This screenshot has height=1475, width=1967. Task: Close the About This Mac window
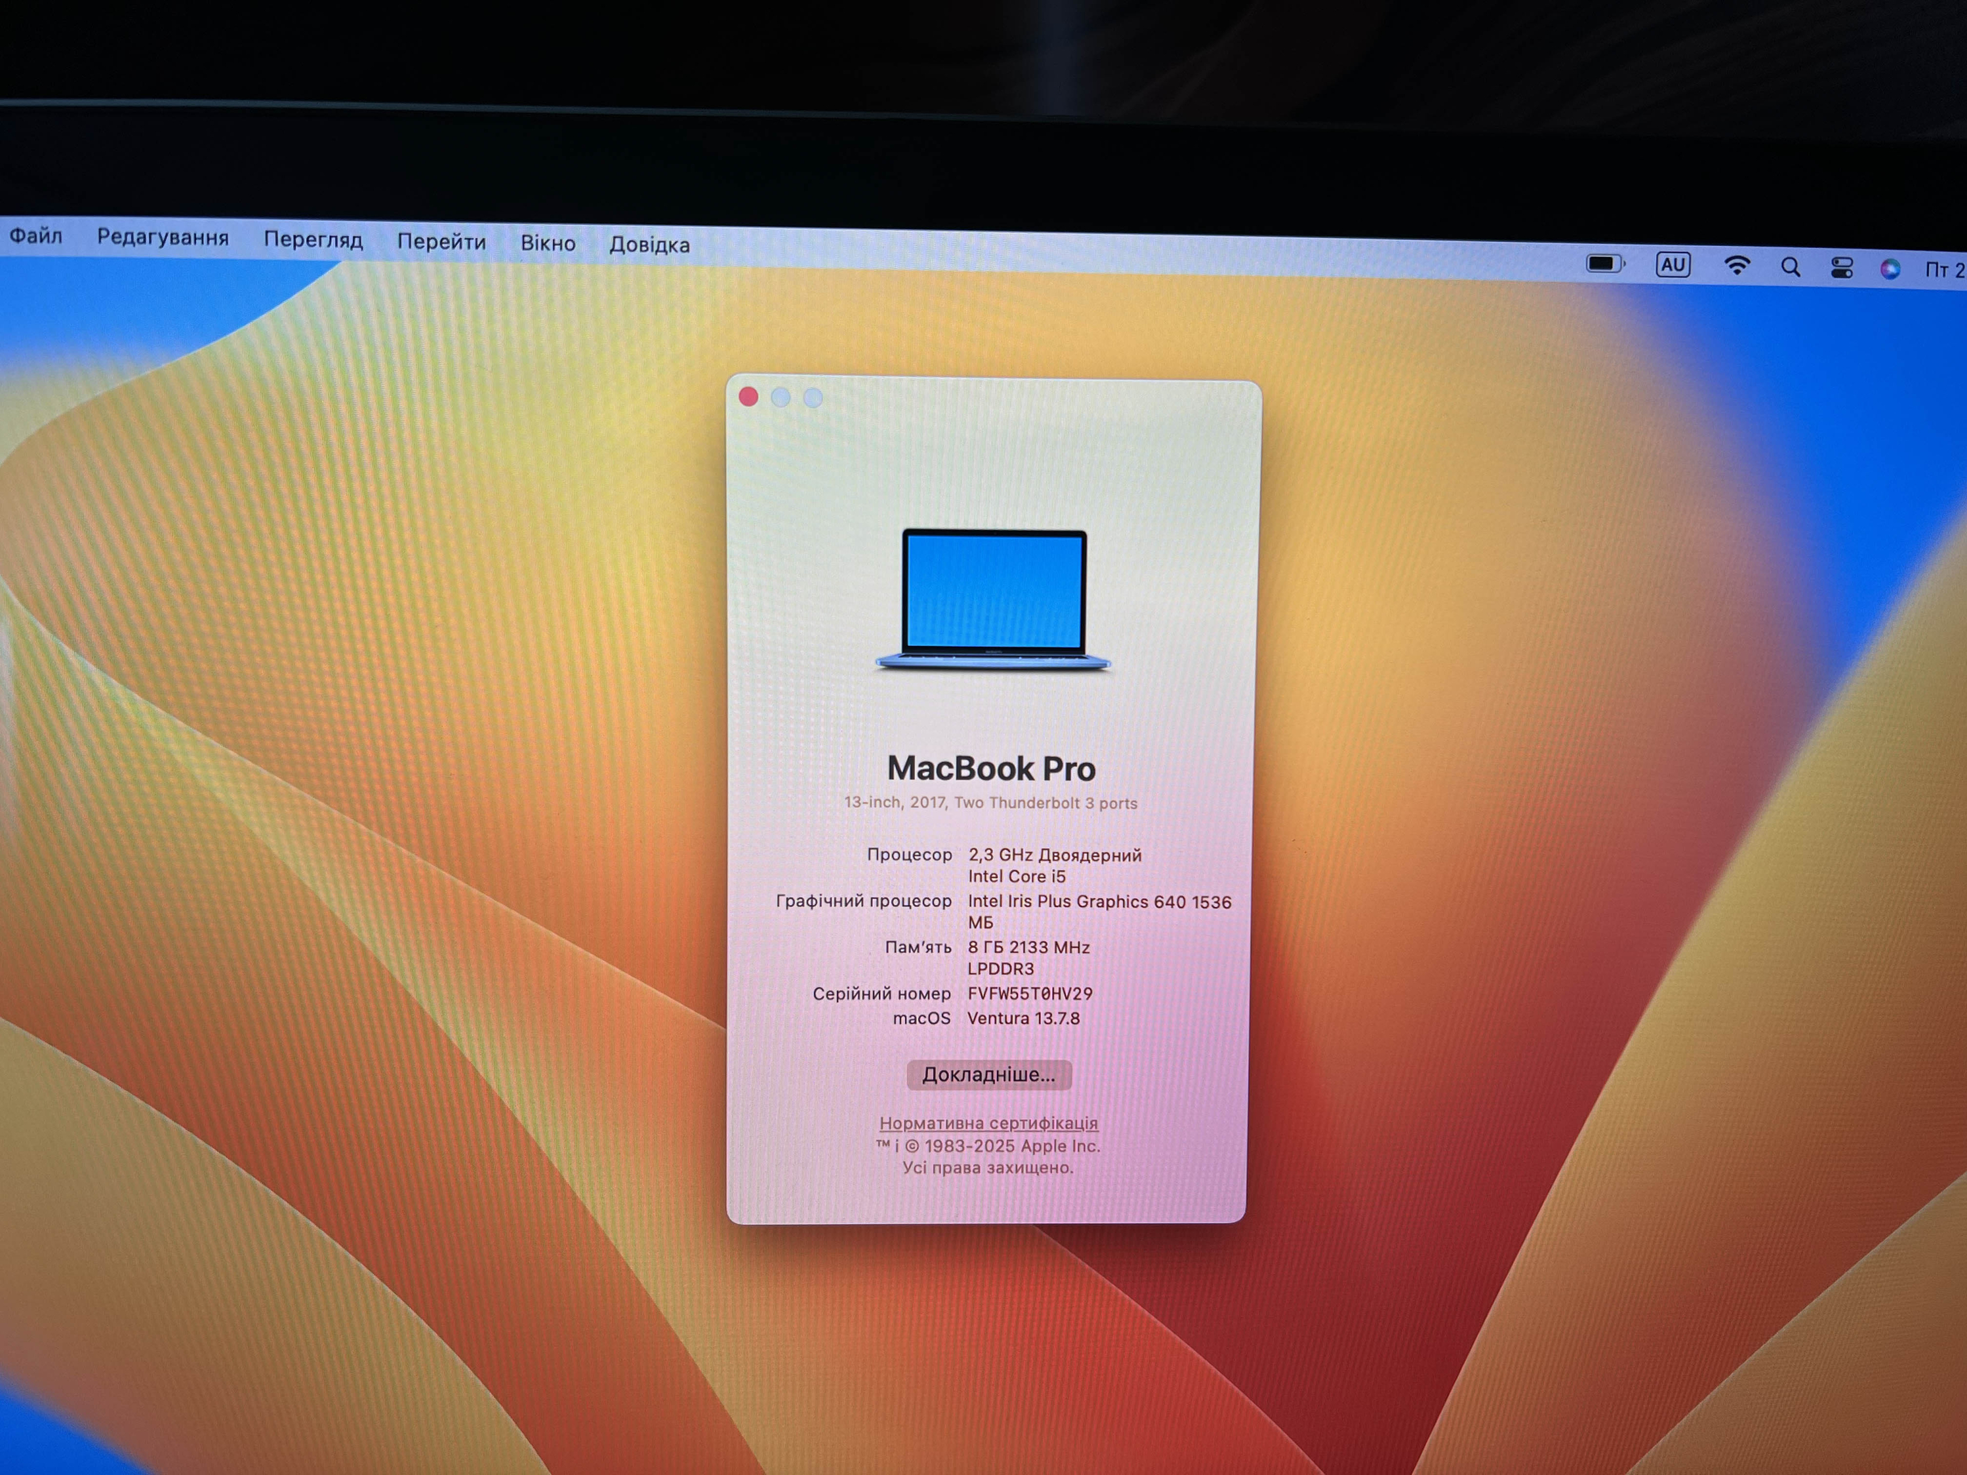tap(749, 397)
